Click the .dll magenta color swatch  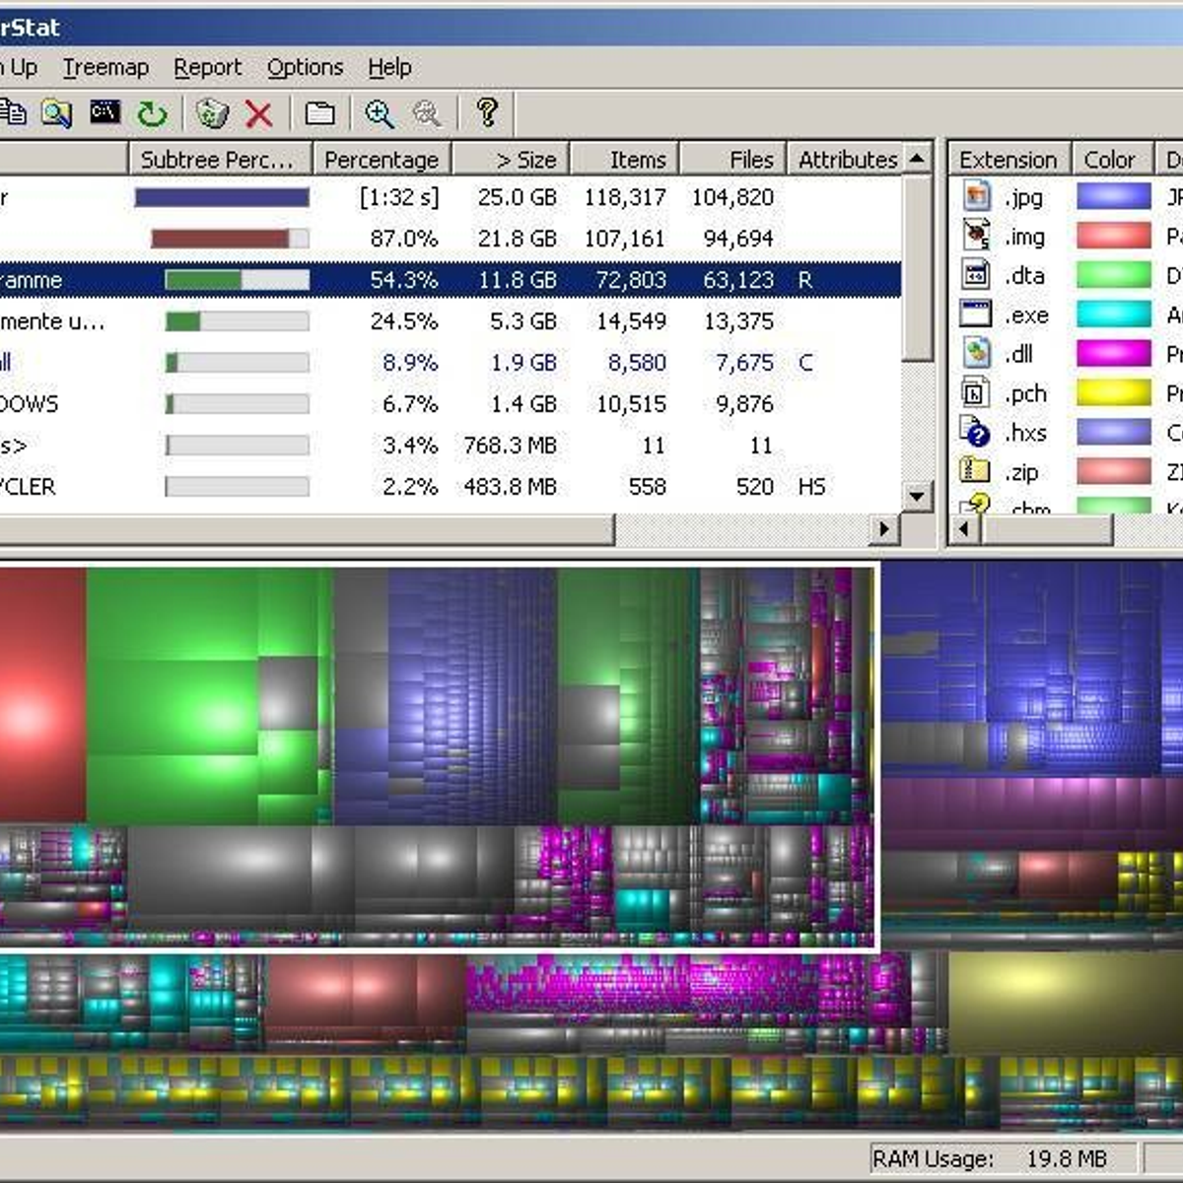point(1112,354)
